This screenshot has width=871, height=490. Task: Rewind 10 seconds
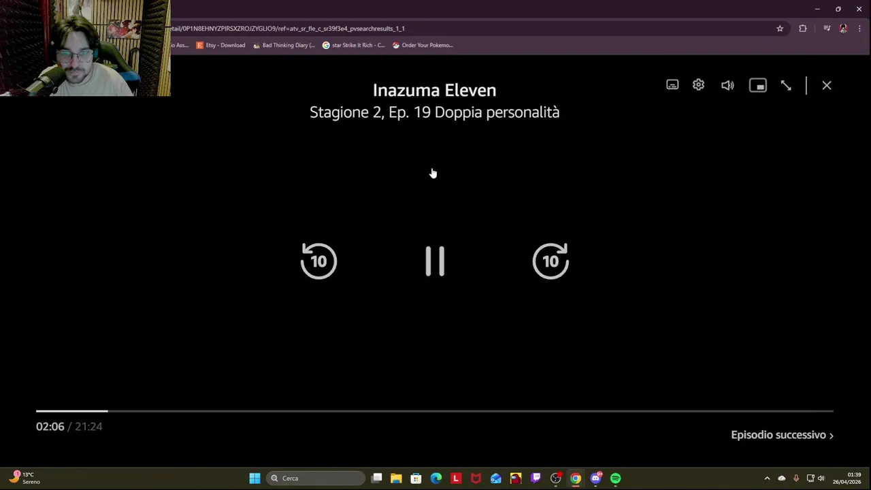coord(318,261)
